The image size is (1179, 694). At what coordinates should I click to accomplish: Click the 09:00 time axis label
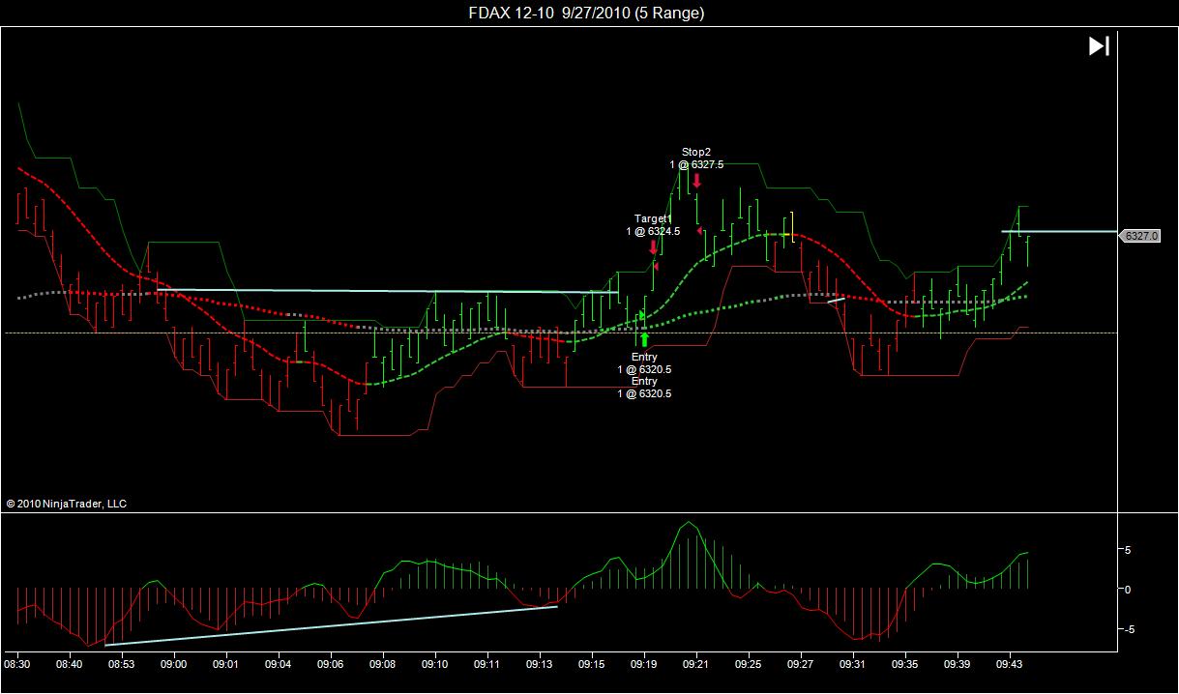click(174, 665)
